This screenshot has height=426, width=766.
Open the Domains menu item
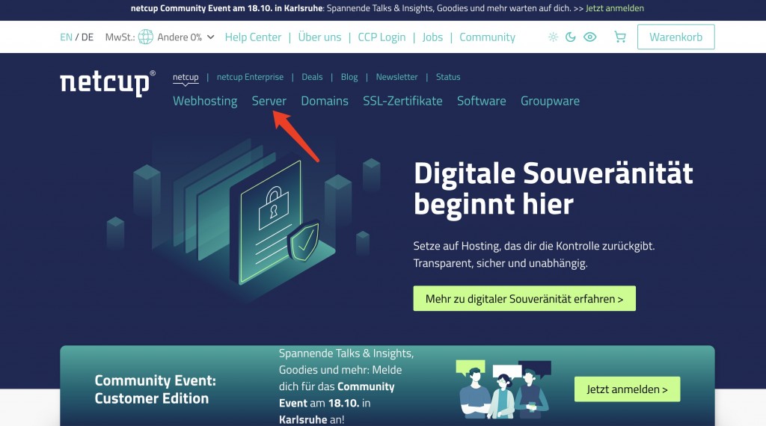pos(325,101)
